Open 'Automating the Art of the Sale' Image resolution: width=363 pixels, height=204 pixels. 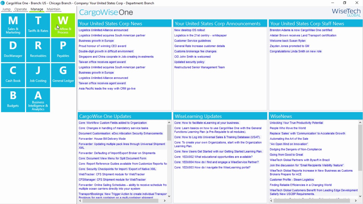289,139
